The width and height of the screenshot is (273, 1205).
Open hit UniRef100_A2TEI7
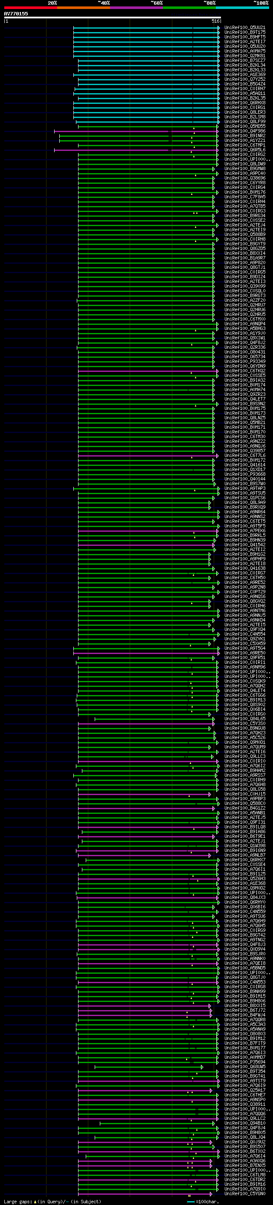pos(245,41)
